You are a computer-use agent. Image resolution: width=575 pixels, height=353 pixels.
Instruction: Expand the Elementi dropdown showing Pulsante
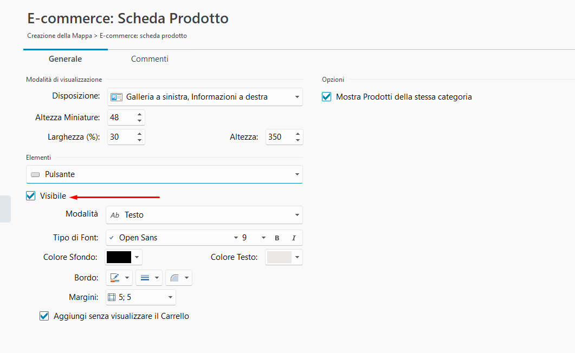coord(164,174)
